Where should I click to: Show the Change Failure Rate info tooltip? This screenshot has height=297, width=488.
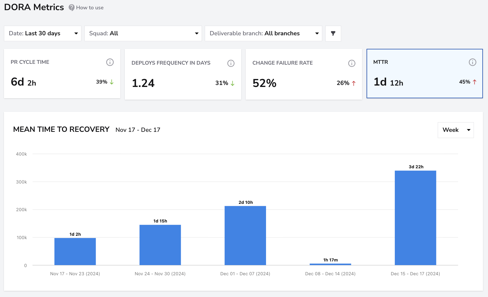point(352,63)
